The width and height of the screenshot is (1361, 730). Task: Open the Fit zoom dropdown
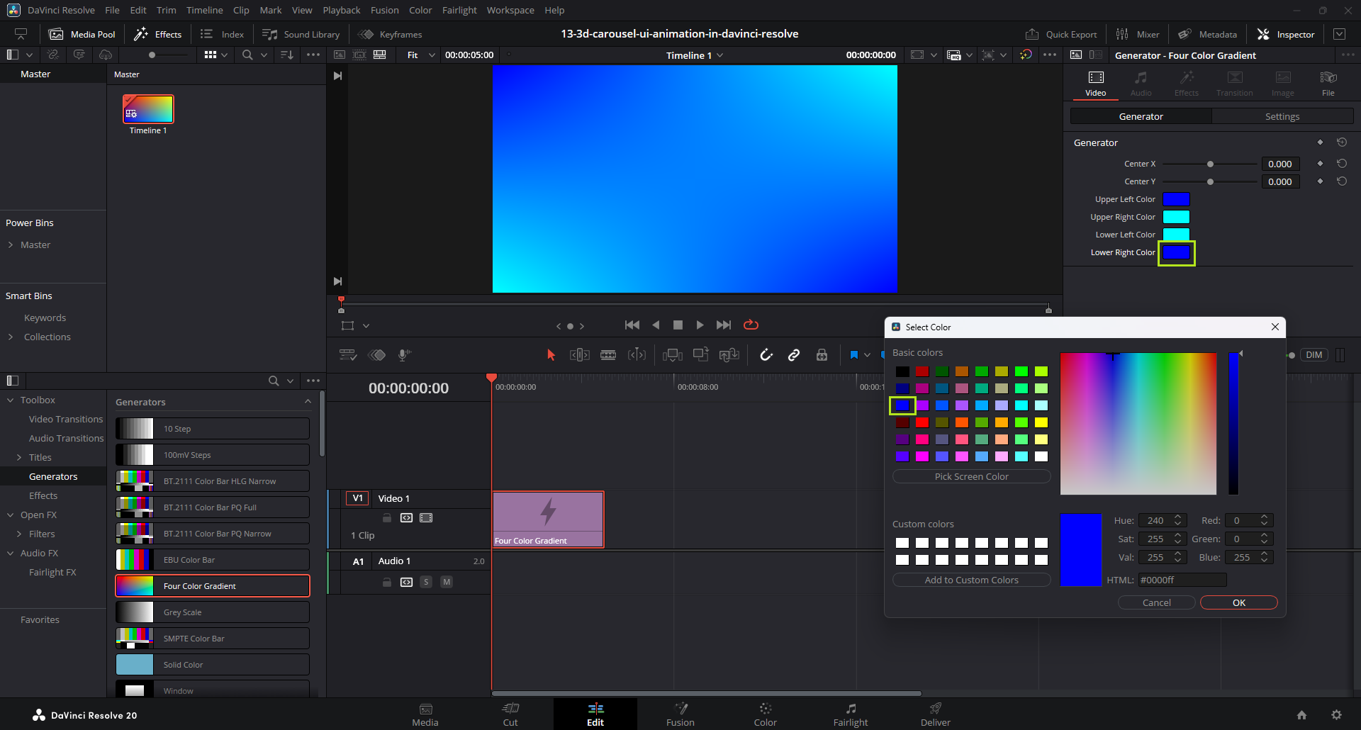421,55
